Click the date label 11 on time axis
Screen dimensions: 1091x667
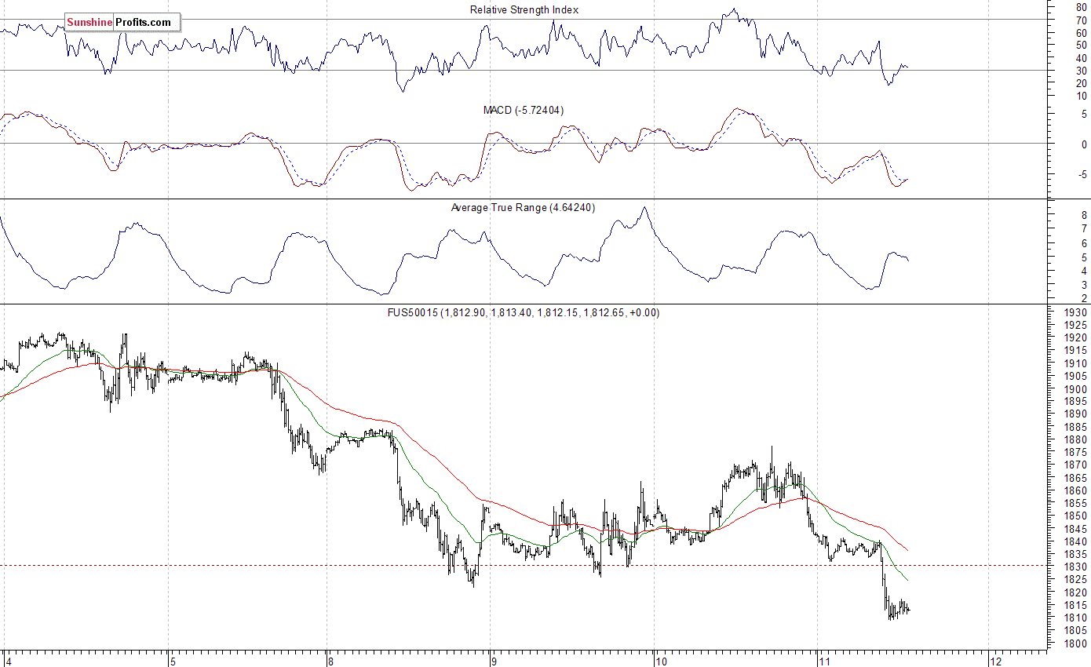[824, 661]
